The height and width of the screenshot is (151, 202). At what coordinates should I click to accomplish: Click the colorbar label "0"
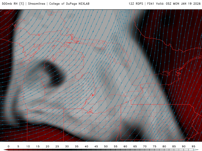click(x=9, y=146)
